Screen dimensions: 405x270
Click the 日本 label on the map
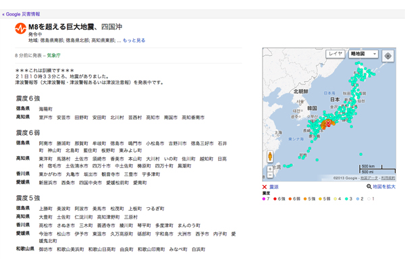tap(334, 99)
